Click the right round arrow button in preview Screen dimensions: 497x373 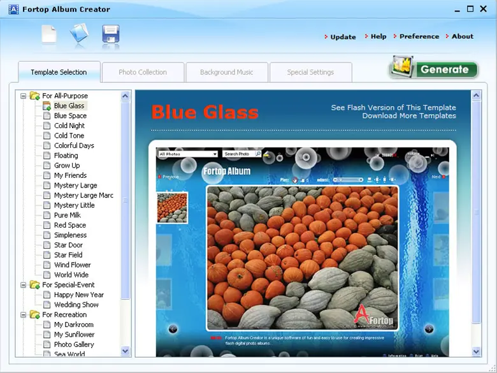click(x=429, y=329)
